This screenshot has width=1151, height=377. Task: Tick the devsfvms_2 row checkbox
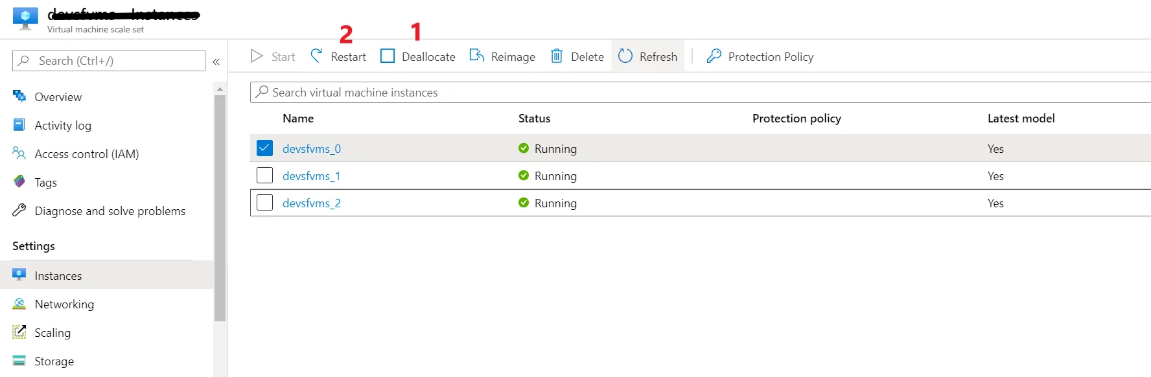[264, 203]
